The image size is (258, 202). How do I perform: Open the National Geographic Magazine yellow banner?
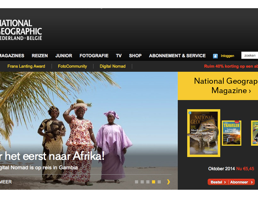click(x=218, y=86)
